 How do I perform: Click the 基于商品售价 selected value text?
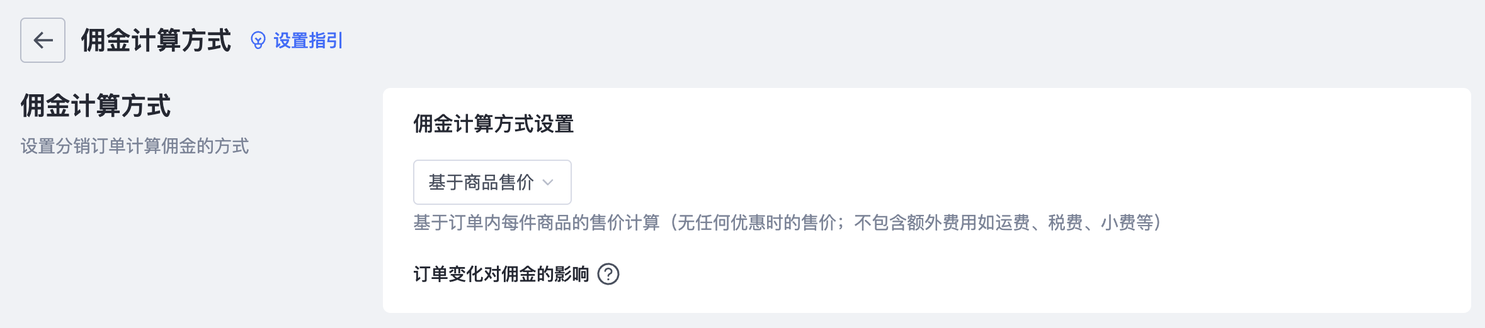481,182
